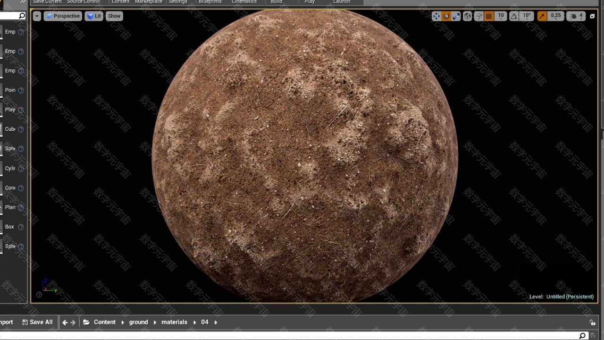Select the scale gizmo tool

(x=456, y=16)
